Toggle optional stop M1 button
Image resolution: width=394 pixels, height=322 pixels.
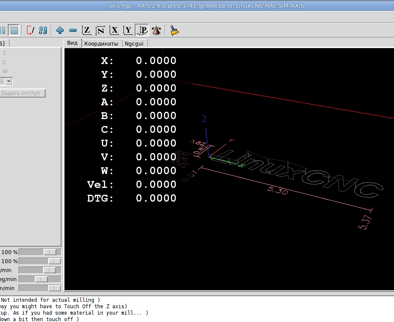coord(43,31)
